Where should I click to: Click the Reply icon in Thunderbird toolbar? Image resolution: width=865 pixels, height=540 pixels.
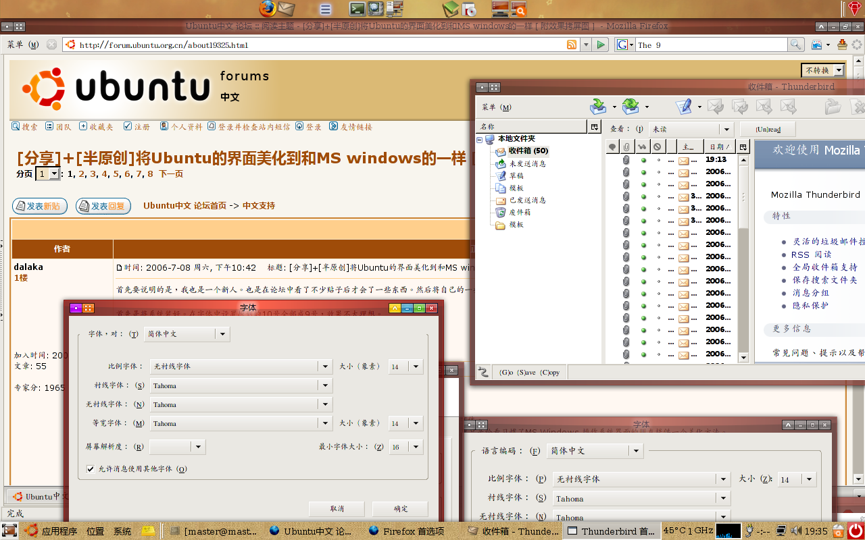(716, 106)
